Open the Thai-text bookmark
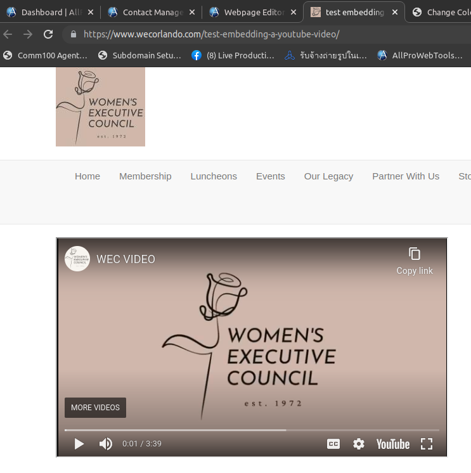The height and width of the screenshot is (473, 471). [326, 56]
